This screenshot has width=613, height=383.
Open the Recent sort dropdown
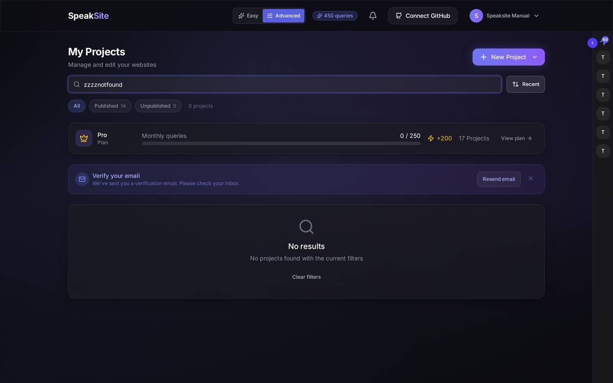pyautogui.click(x=526, y=84)
